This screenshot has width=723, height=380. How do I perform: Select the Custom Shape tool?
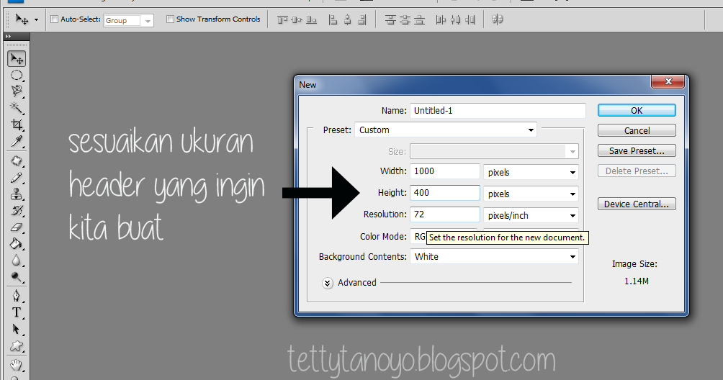[x=17, y=346]
